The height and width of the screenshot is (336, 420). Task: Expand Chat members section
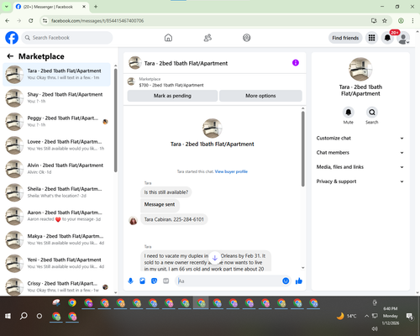point(360,153)
